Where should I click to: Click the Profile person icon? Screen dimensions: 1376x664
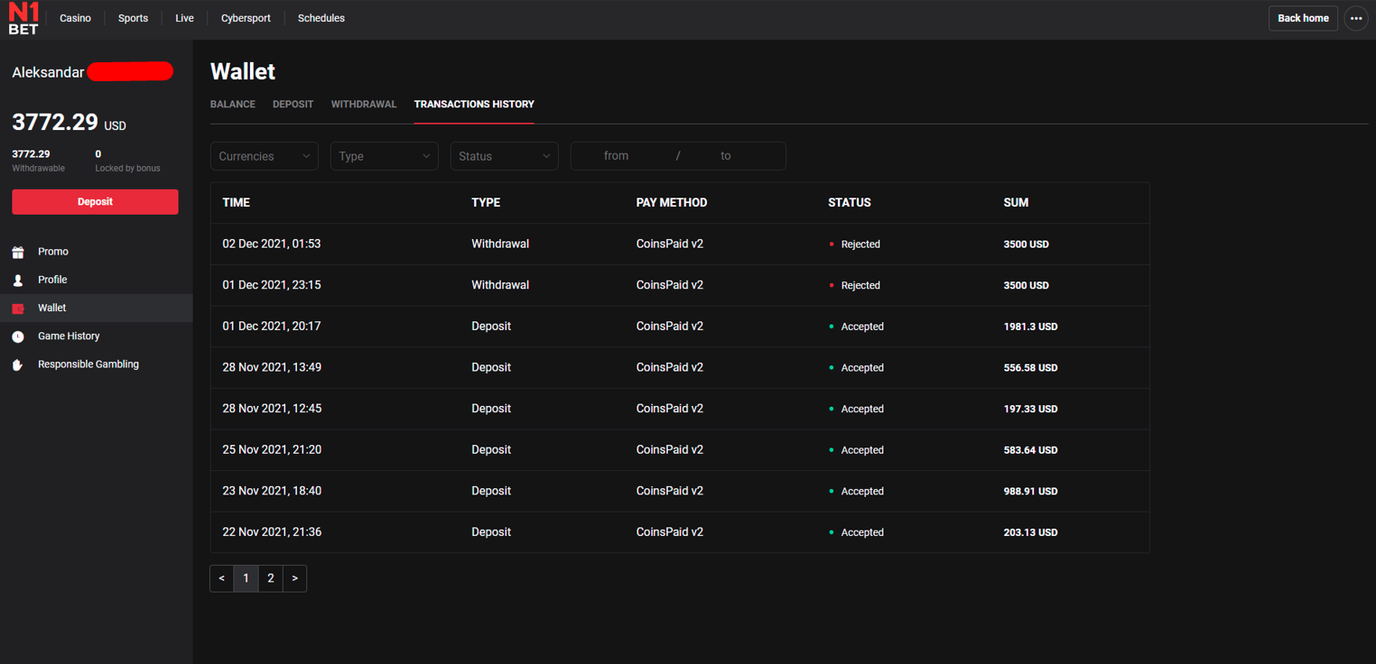pos(18,280)
